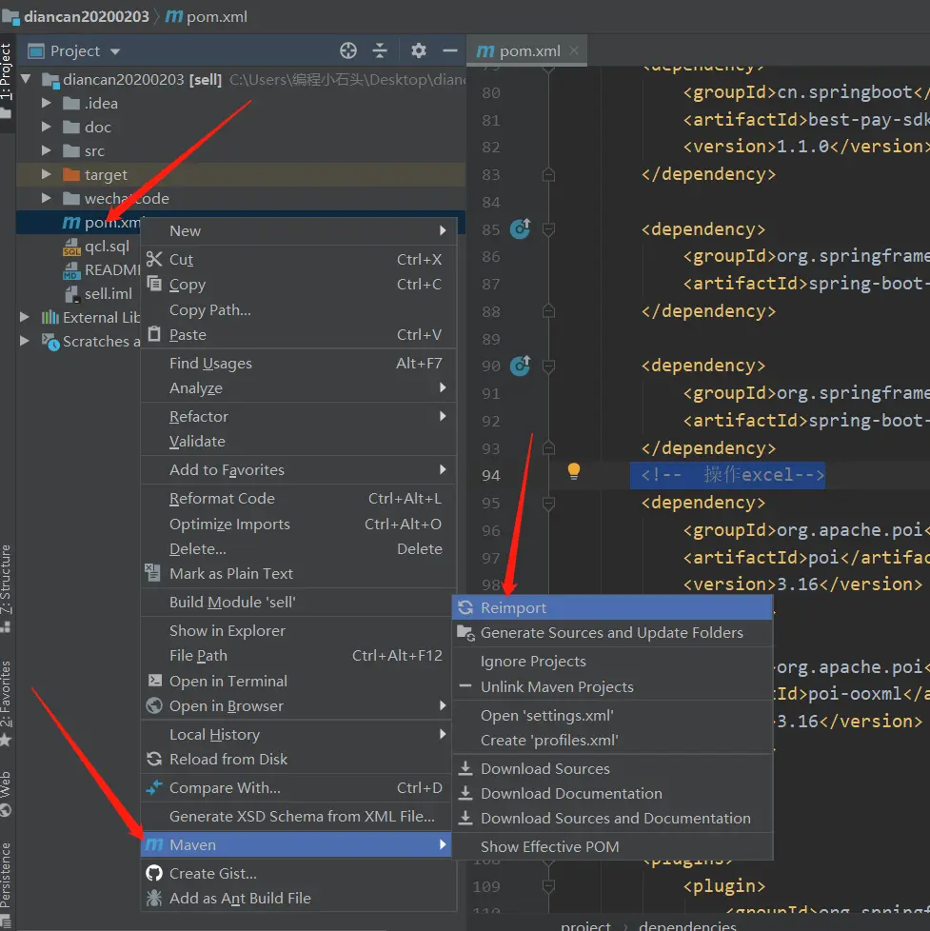Click the gutter bean icon on line 90

coord(521,366)
